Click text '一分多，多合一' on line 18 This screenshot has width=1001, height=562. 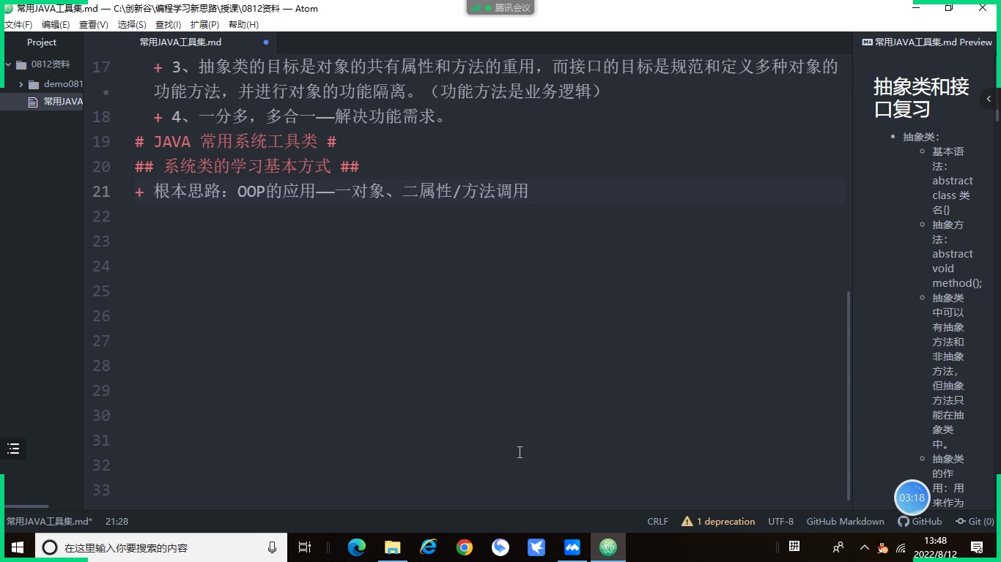pos(257,117)
